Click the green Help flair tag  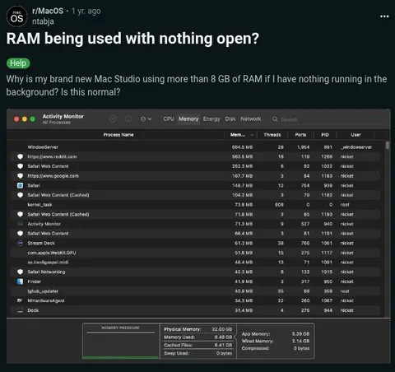[18, 63]
